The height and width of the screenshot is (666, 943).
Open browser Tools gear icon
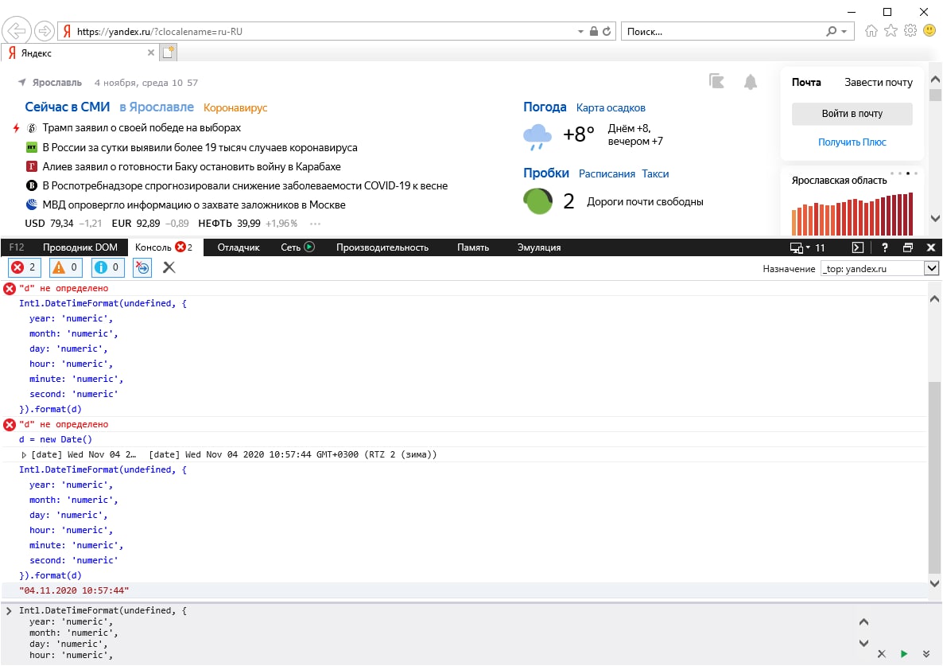[910, 31]
